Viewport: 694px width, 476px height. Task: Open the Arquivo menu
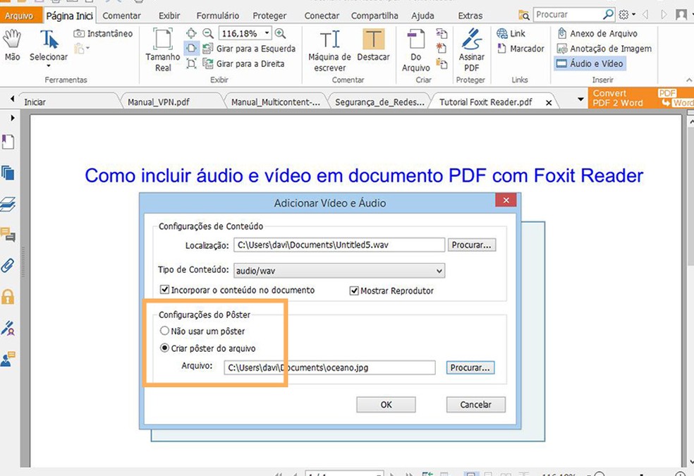point(19,16)
